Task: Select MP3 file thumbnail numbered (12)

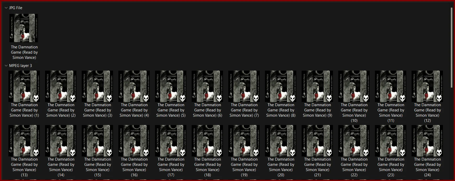Action: (x=427, y=86)
